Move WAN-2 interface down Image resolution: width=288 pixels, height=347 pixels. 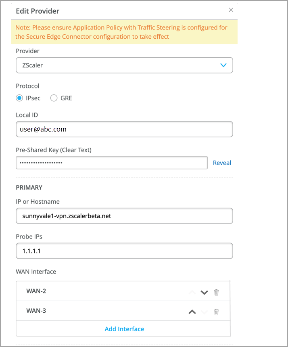[204, 292]
